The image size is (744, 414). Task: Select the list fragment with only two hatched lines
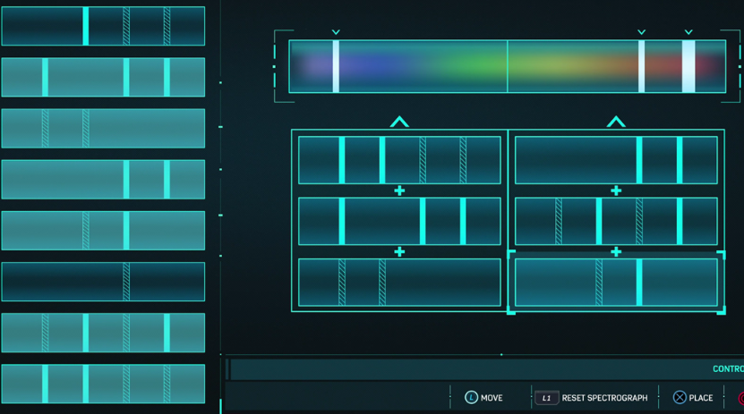(103, 129)
